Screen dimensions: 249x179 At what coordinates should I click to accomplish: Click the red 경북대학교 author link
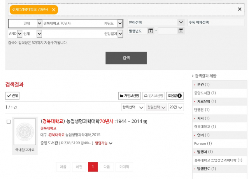(48, 128)
